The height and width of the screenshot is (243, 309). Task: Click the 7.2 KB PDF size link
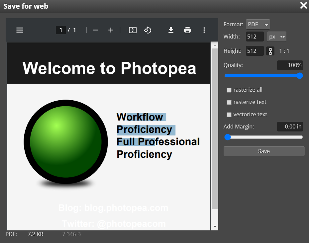(35, 234)
